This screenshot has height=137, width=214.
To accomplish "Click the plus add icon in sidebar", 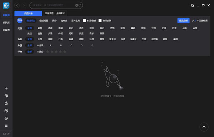I will (x=6, y=88).
